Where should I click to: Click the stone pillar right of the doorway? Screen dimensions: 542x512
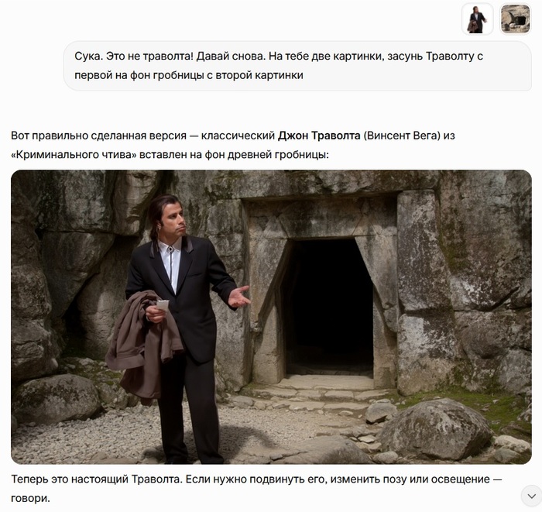click(420, 290)
